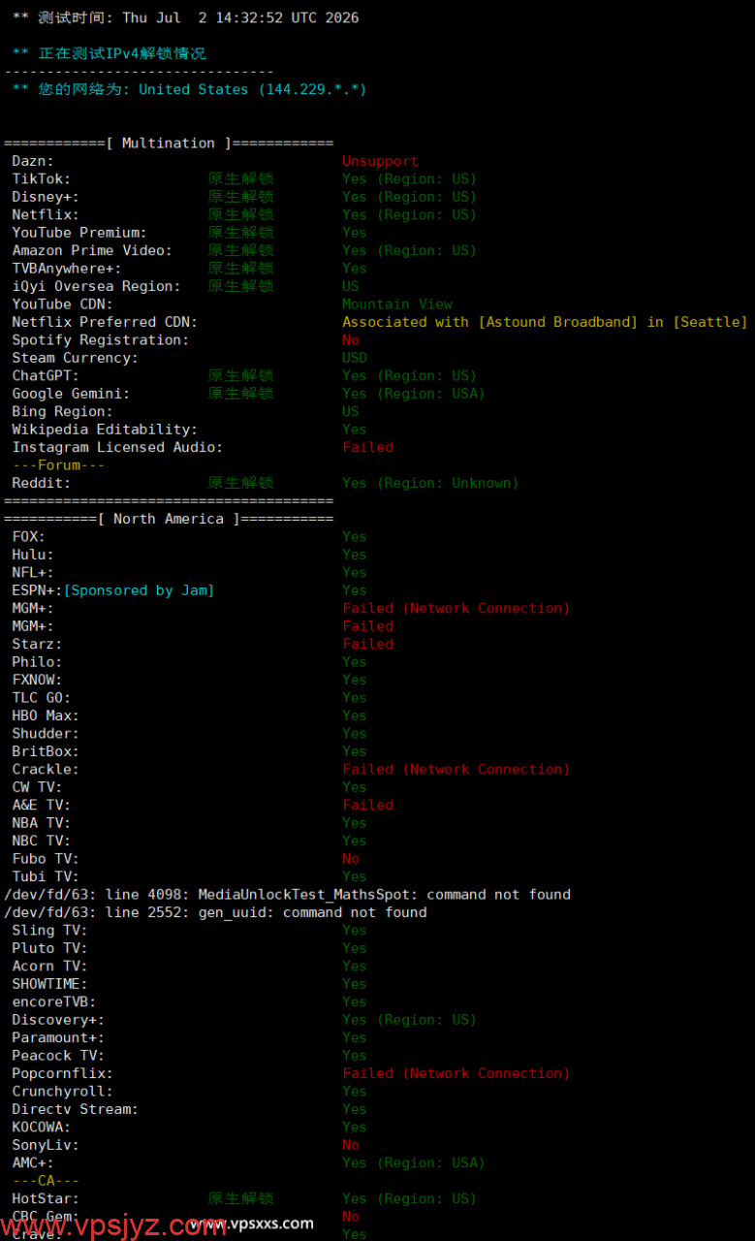
Task: Select the Crackle Failed Network Connection text
Action: [456, 769]
